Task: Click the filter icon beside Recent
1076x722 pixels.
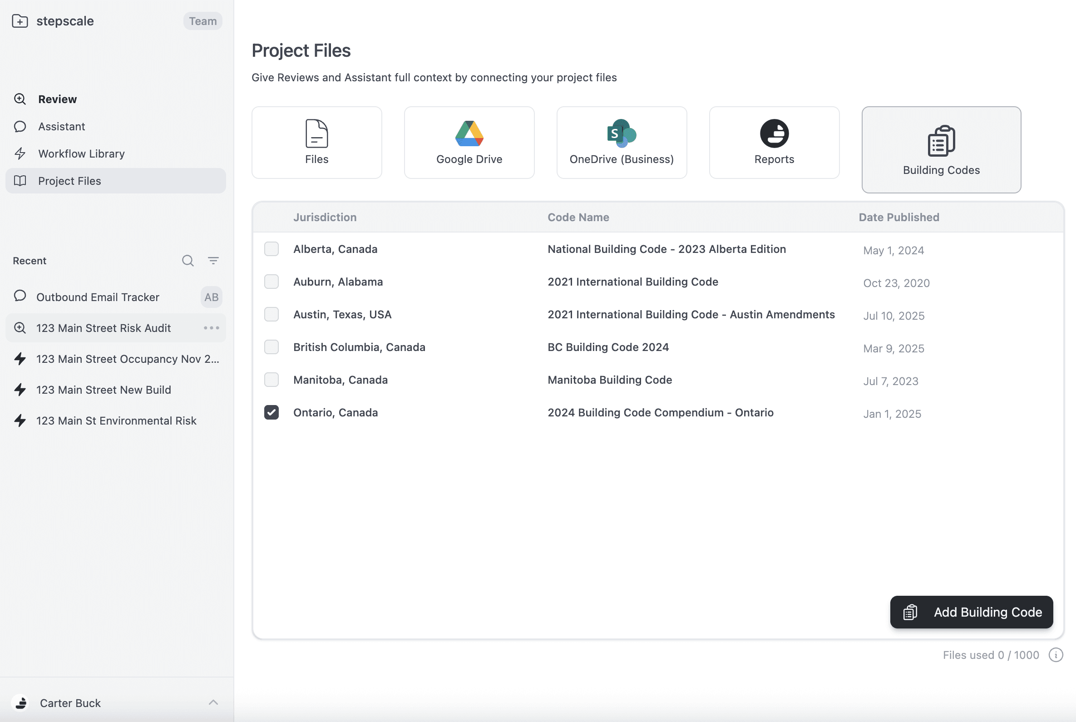Action: coord(213,261)
